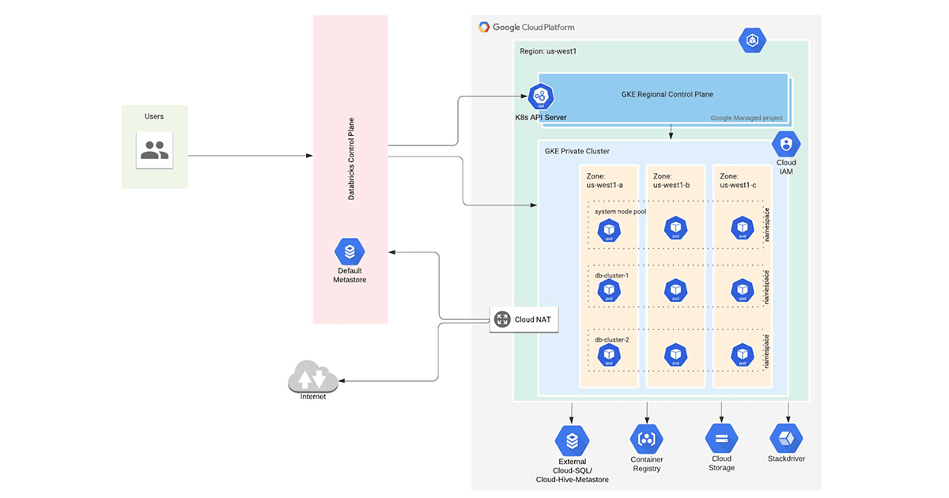
Task: Click the Cloud Storage icon
Action: (x=721, y=438)
